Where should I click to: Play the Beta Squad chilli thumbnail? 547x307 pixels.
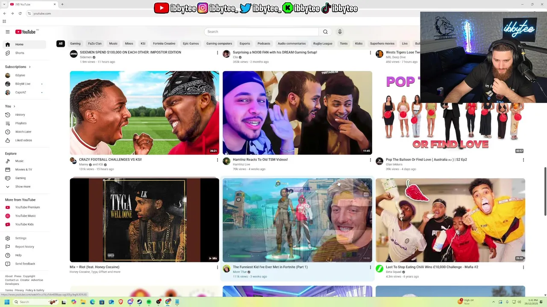[x=450, y=220]
